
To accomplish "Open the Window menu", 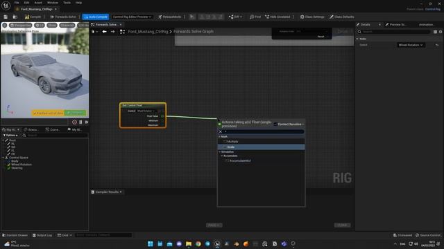I will click(53, 3).
